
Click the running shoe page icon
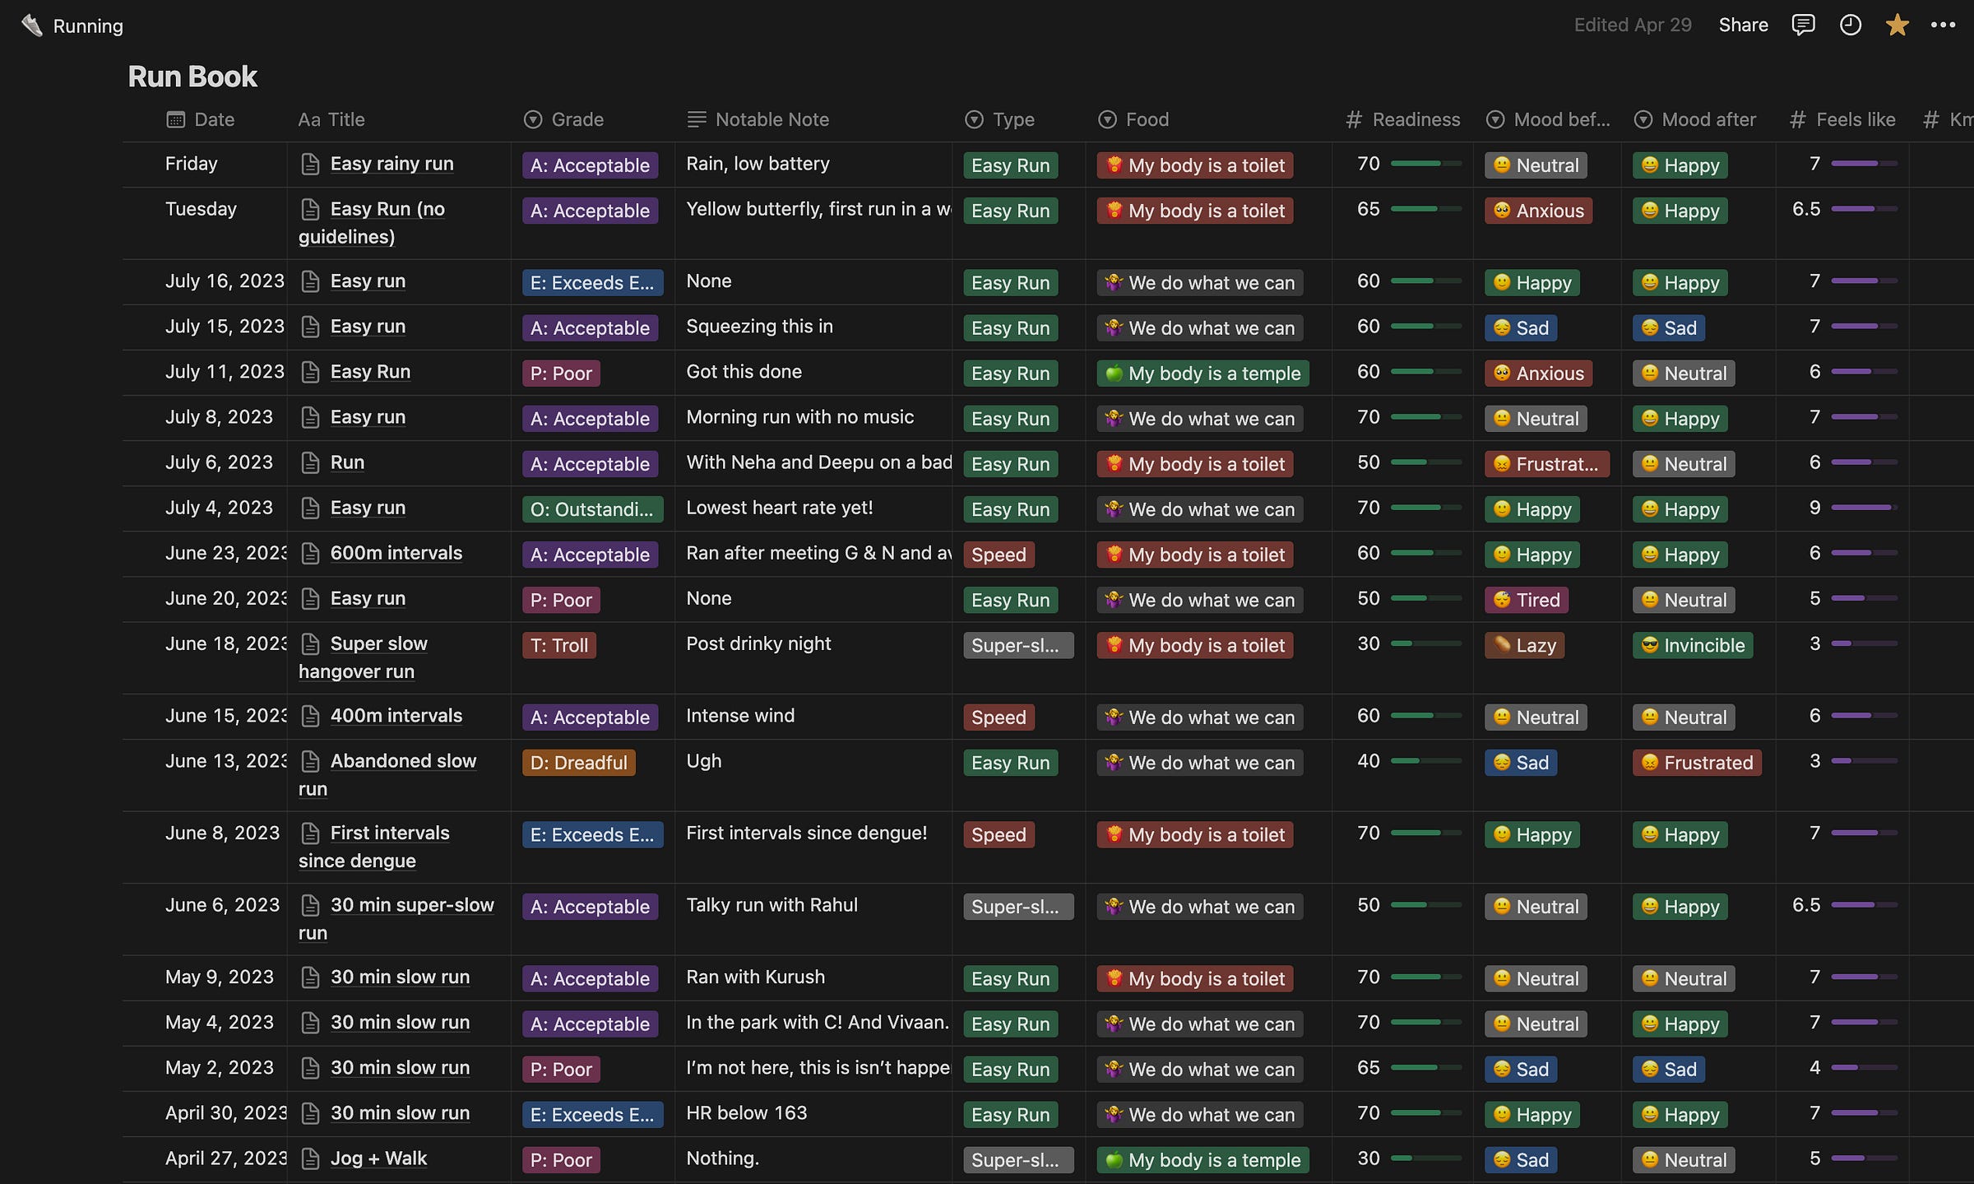tap(31, 26)
